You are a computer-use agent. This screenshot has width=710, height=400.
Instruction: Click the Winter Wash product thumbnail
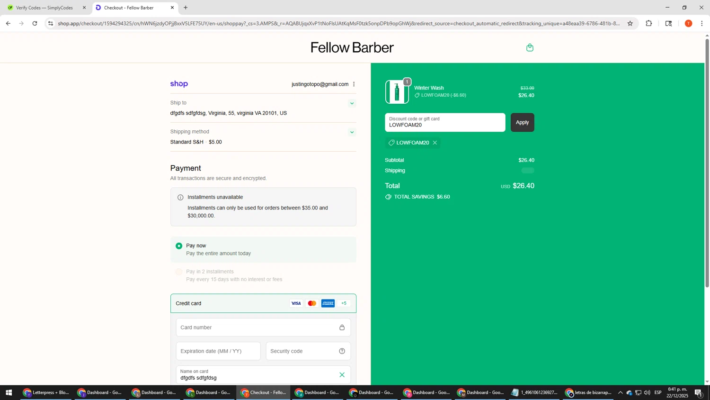(x=397, y=92)
